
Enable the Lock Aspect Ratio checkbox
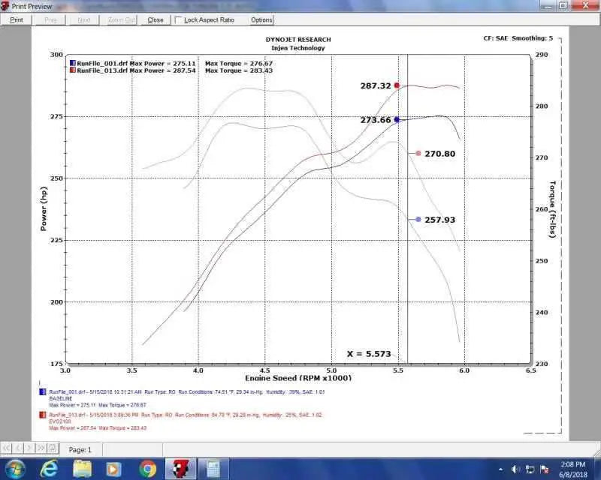coord(179,20)
